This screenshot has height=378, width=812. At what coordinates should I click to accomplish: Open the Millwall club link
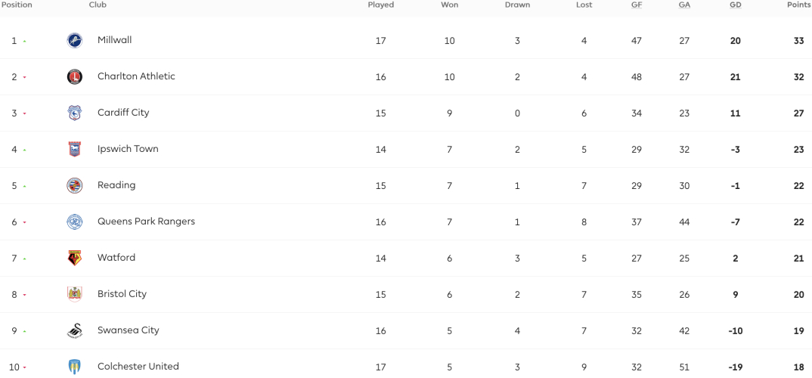pyautogui.click(x=114, y=40)
